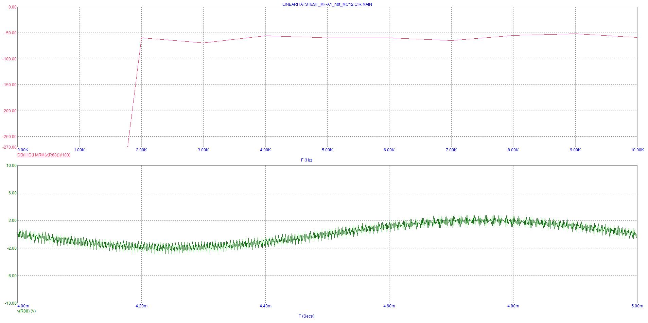Click the 4.00m time tick label

23,306
